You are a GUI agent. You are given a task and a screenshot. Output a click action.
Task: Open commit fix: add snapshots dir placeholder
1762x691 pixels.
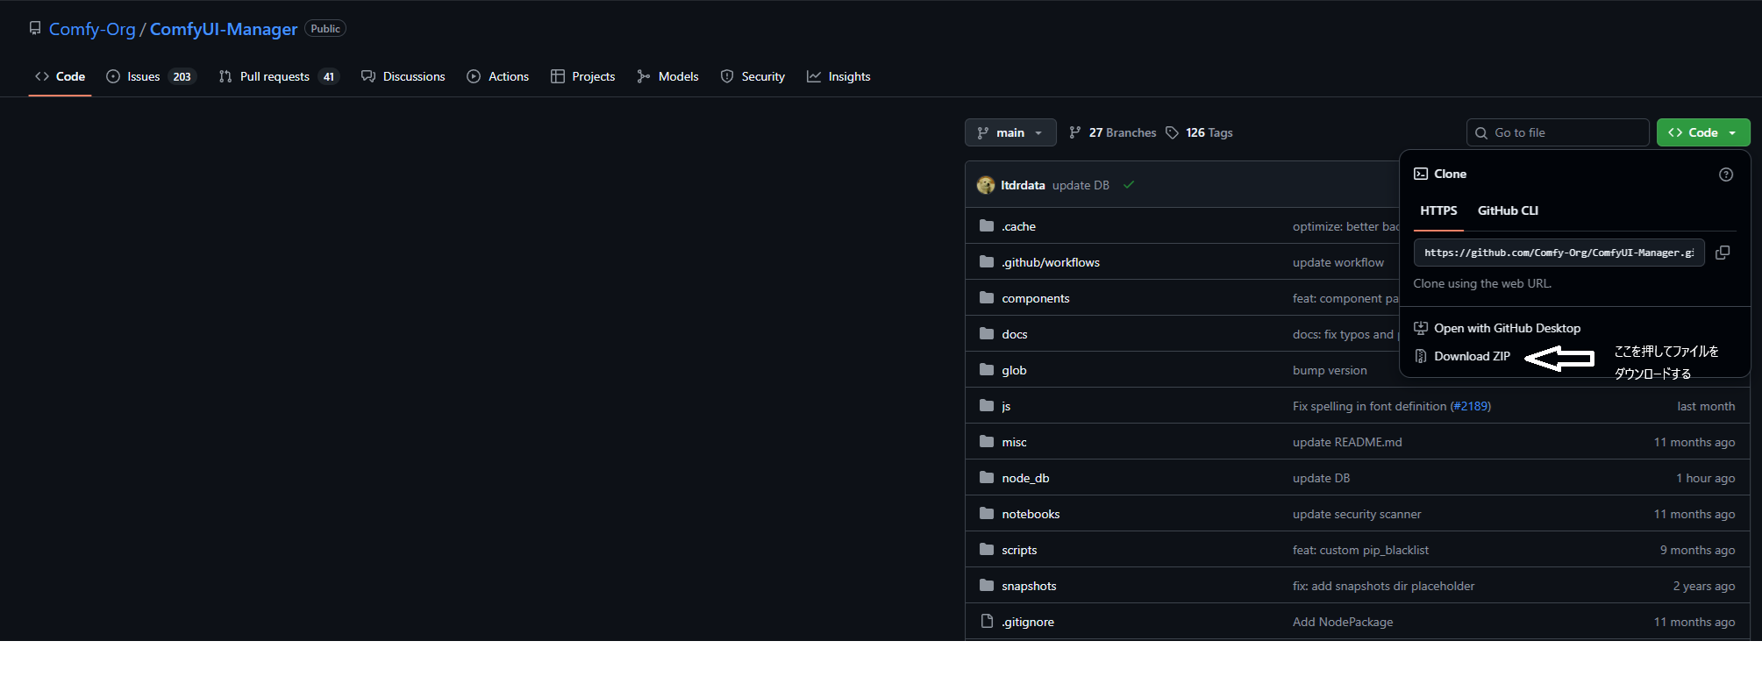pyautogui.click(x=1383, y=586)
